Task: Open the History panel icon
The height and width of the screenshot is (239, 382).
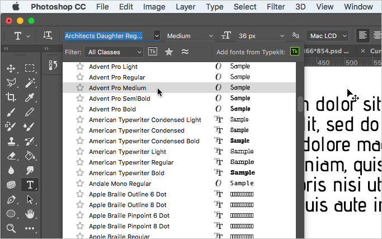Action: pos(53,65)
